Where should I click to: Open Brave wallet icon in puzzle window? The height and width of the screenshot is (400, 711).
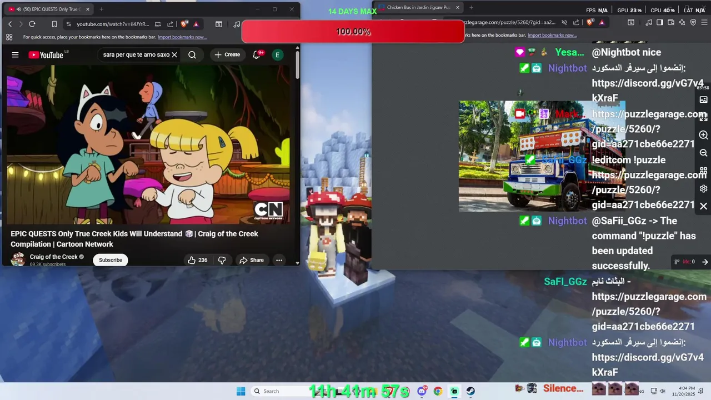(671, 22)
